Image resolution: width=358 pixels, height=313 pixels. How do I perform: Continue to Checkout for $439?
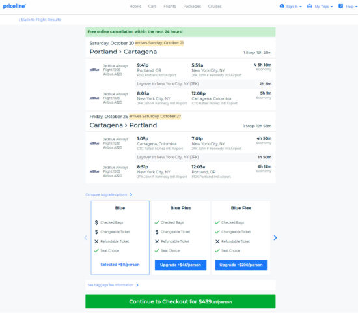click(180, 301)
